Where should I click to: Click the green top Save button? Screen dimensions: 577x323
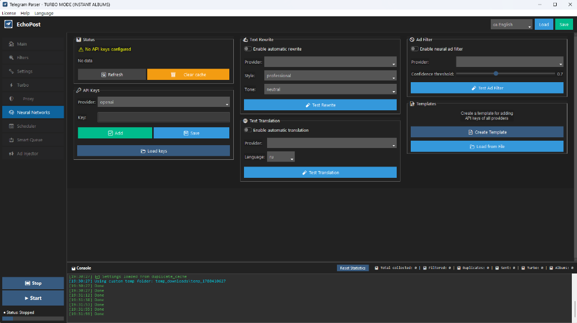pos(563,24)
